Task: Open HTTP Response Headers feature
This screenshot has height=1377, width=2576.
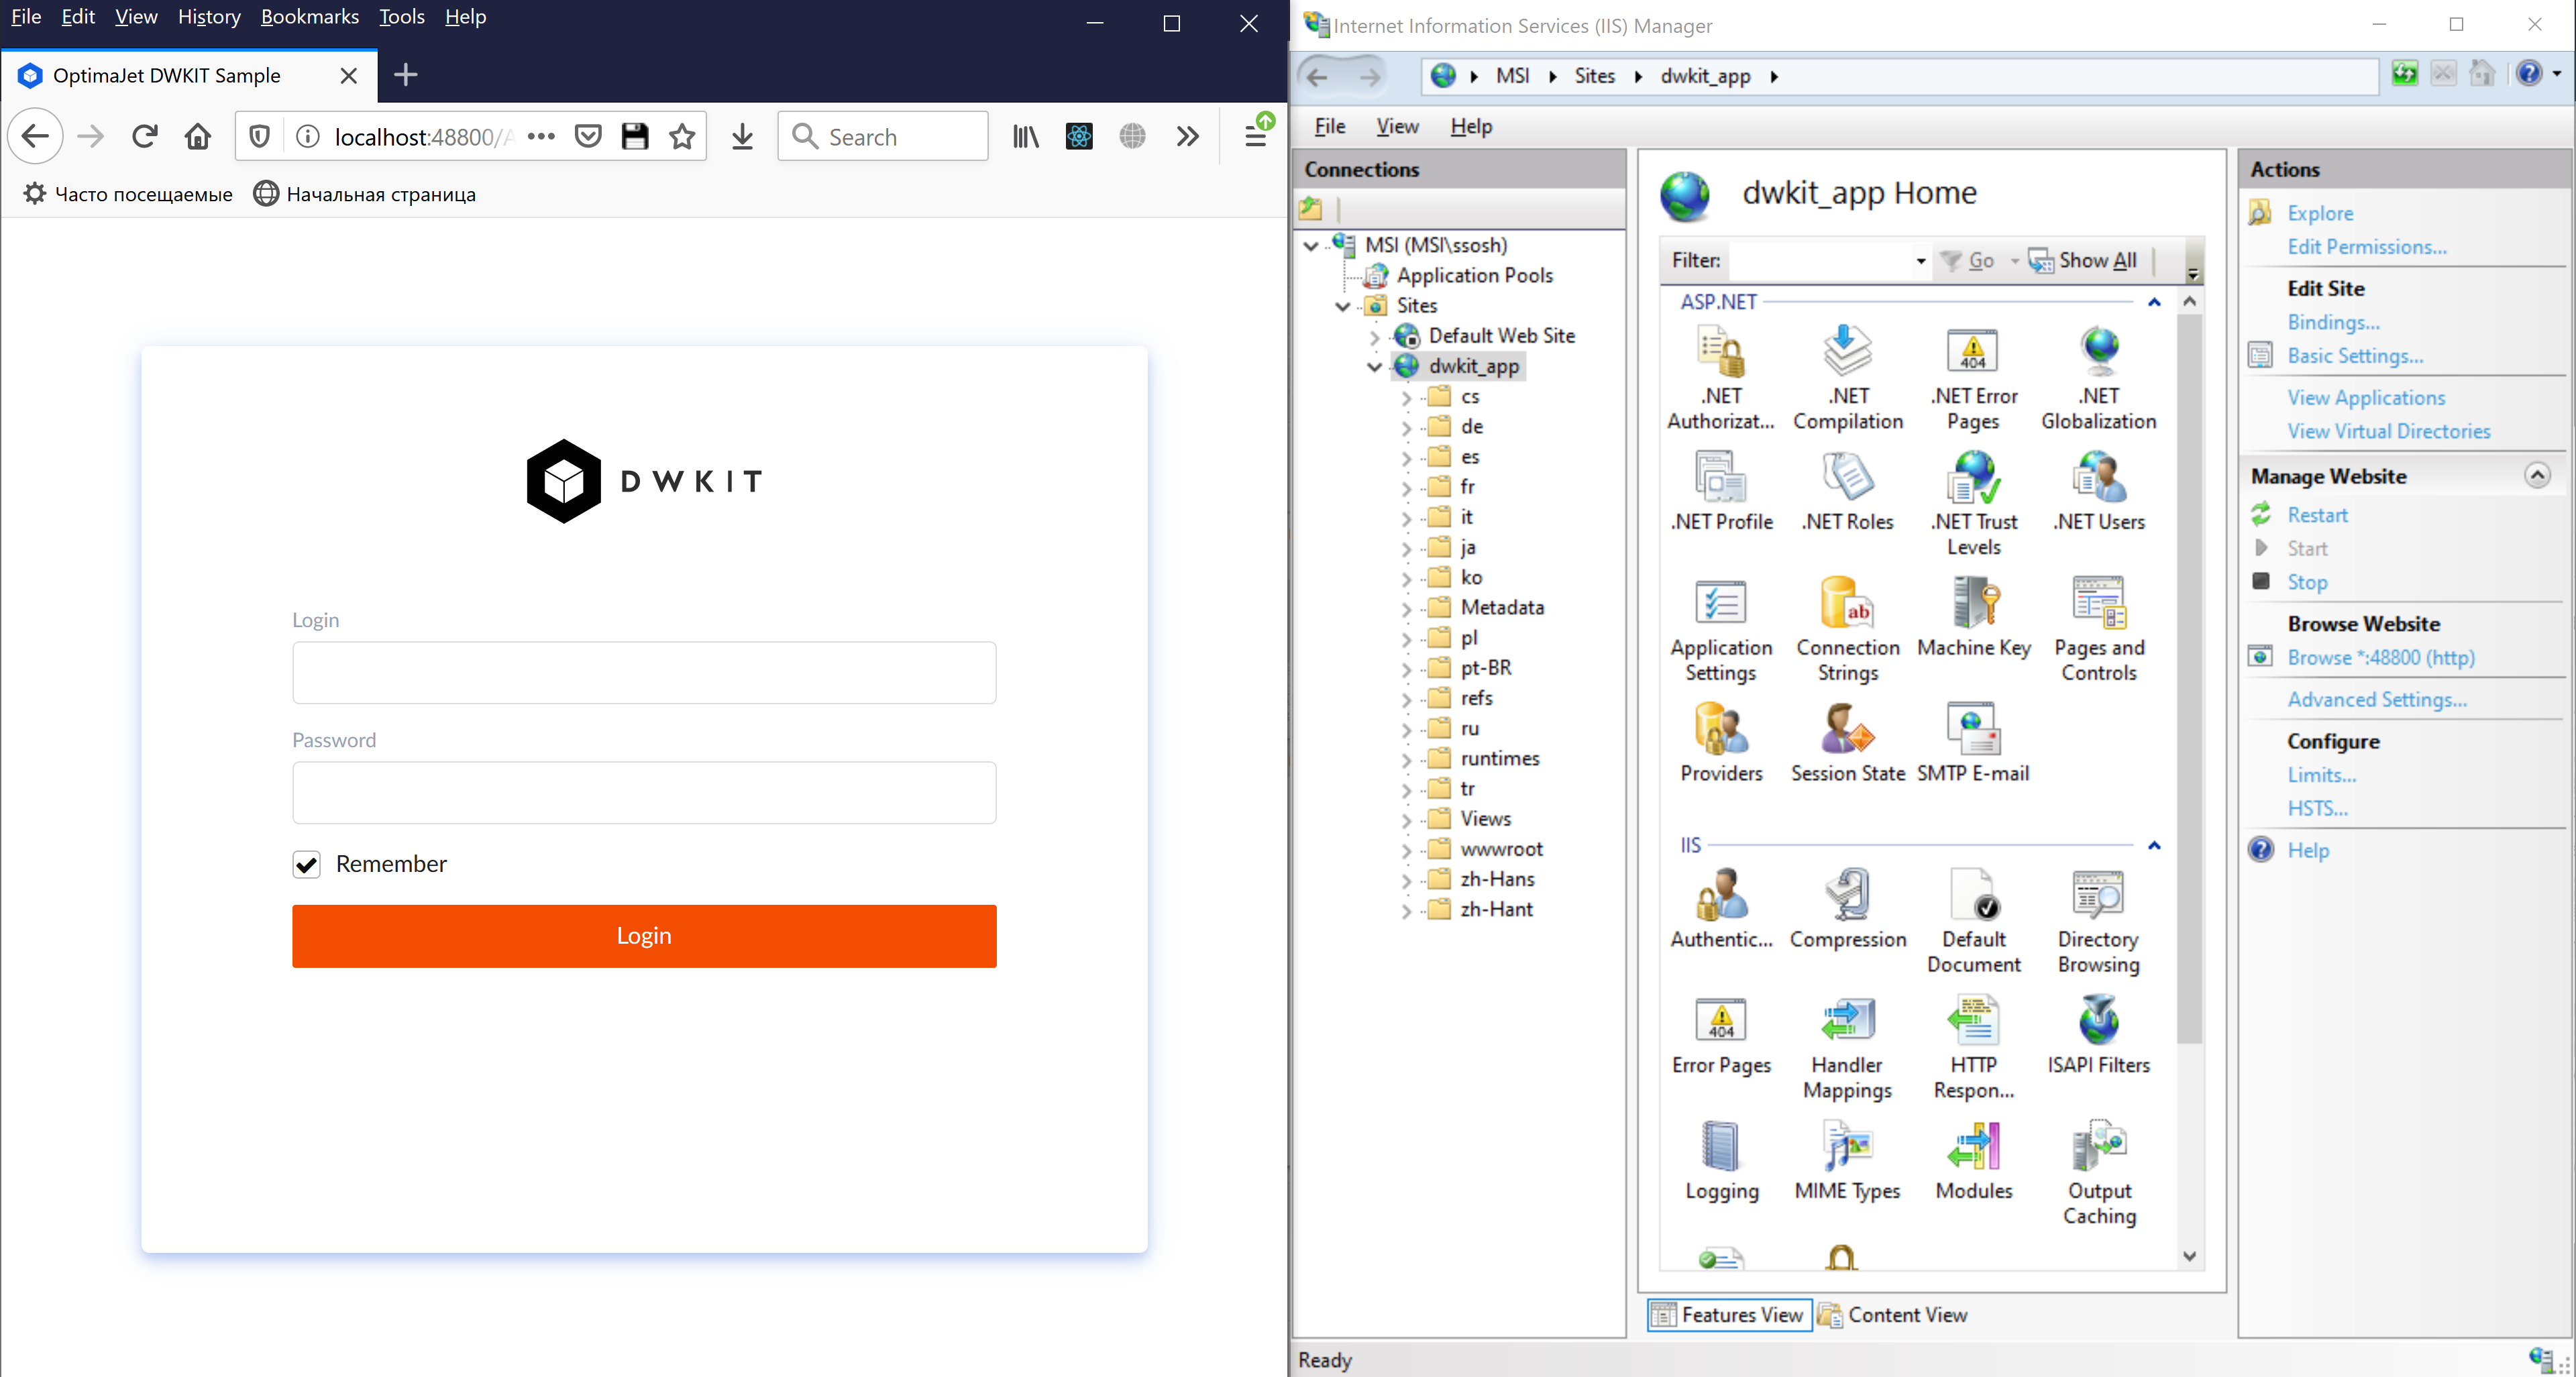Action: (x=1973, y=1048)
